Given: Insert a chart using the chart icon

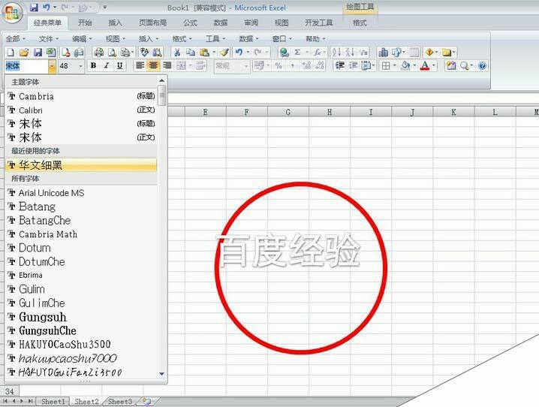Looking at the screenshot, I should [383, 53].
